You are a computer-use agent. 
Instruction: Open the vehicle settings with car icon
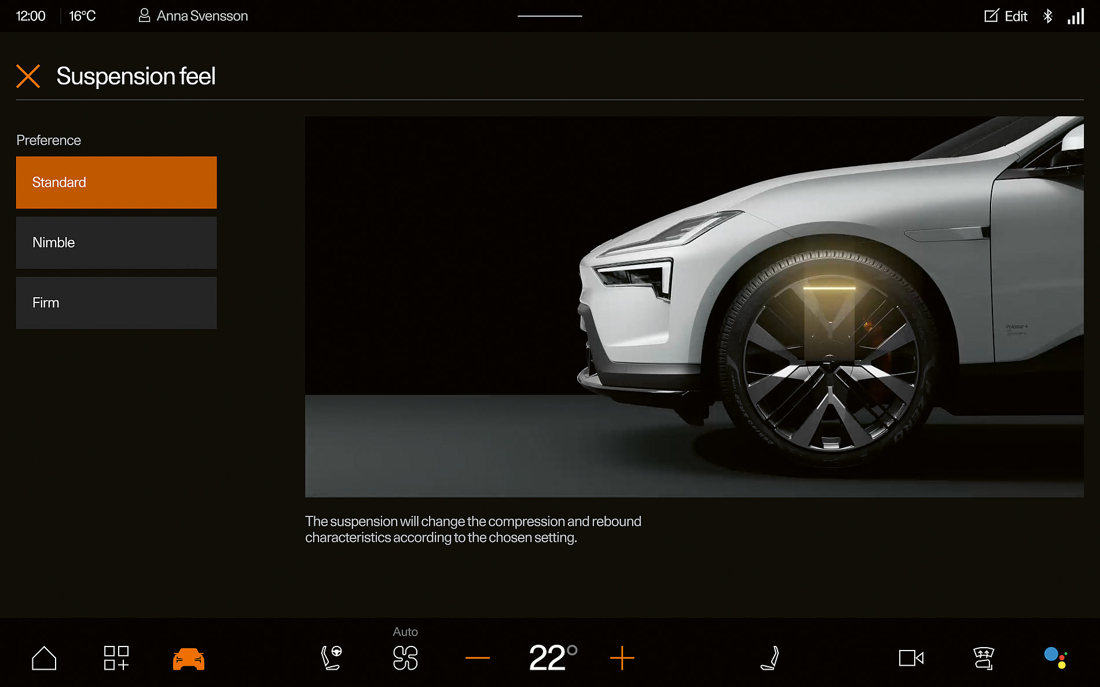[x=188, y=658]
